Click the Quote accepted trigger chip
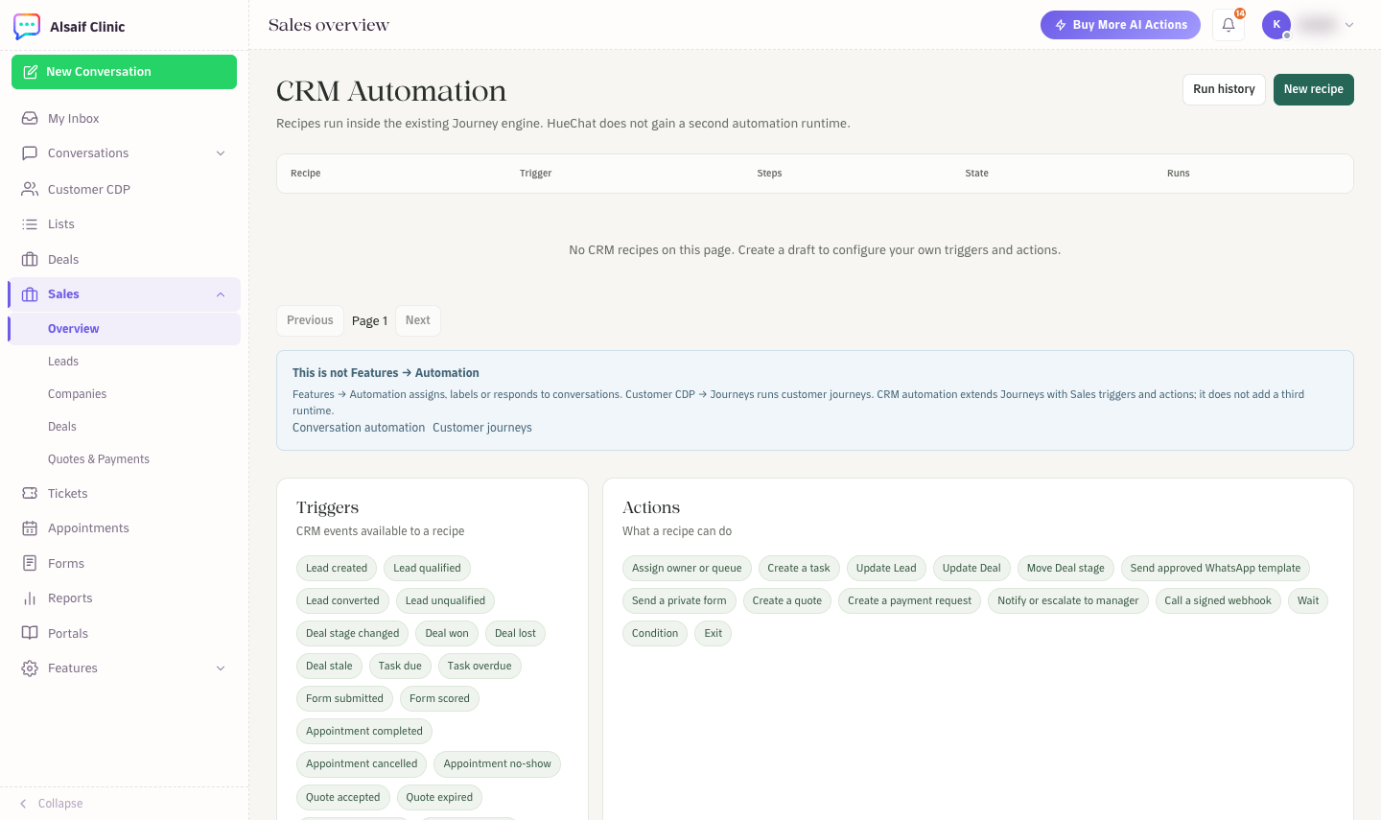This screenshot has width=1381, height=820. coord(343,797)
